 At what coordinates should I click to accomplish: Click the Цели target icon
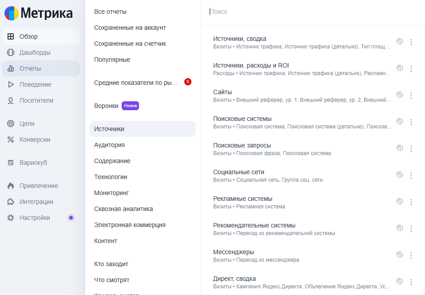tap(11, 124)
